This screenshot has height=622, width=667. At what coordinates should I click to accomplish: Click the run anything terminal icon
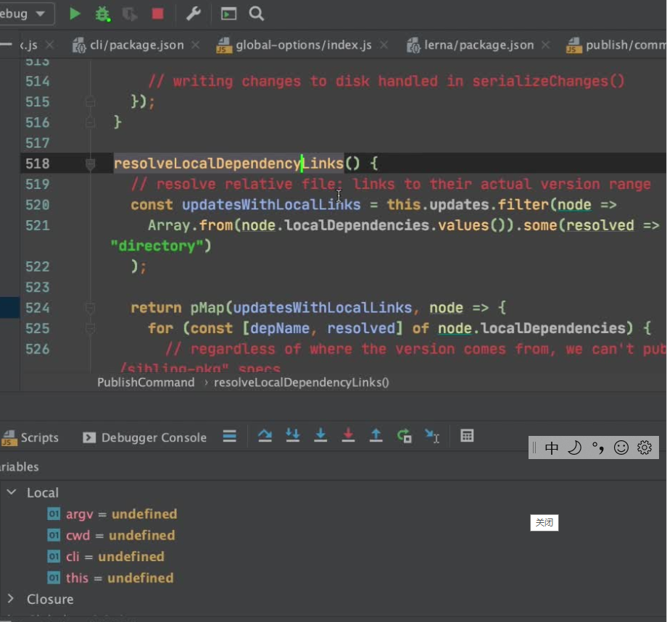point(228,14)
